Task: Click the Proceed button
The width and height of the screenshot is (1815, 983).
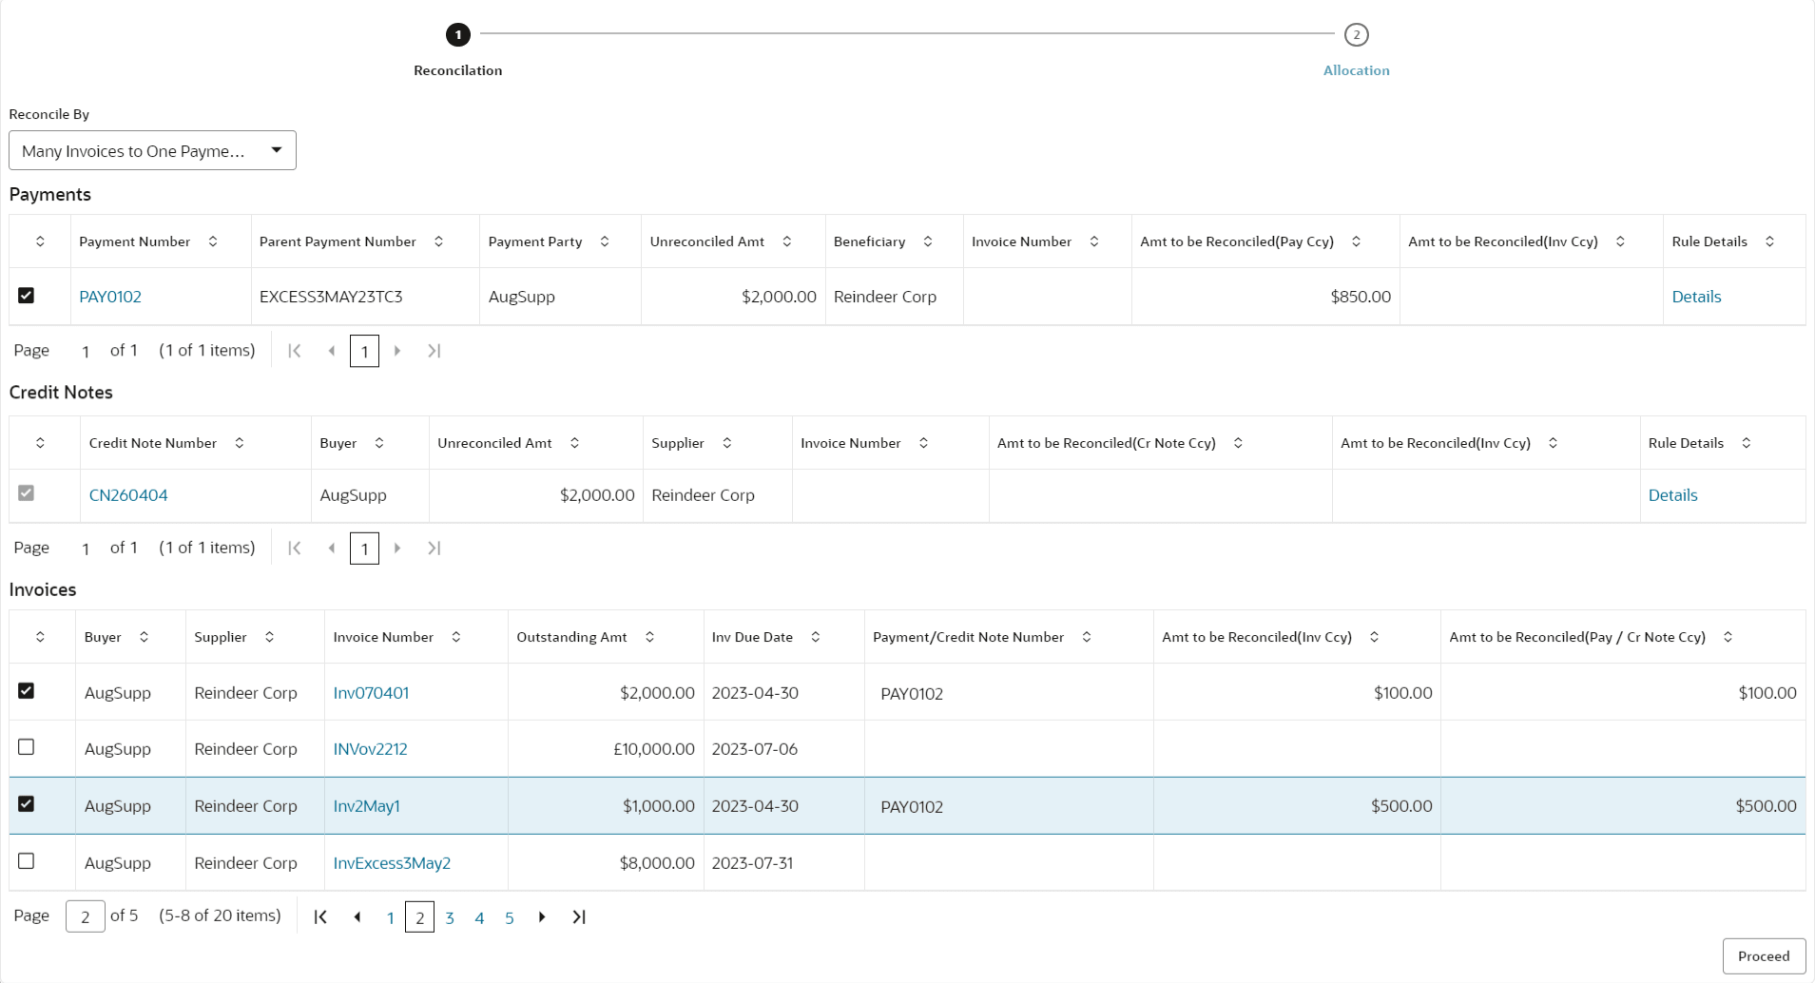Action: (x=1764, y=956)
